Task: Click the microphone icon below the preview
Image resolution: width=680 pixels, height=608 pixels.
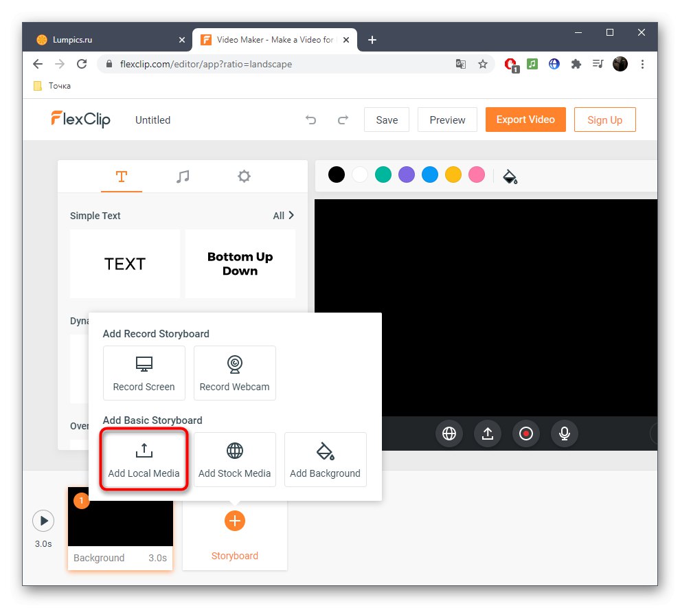Action: [564, 434]
